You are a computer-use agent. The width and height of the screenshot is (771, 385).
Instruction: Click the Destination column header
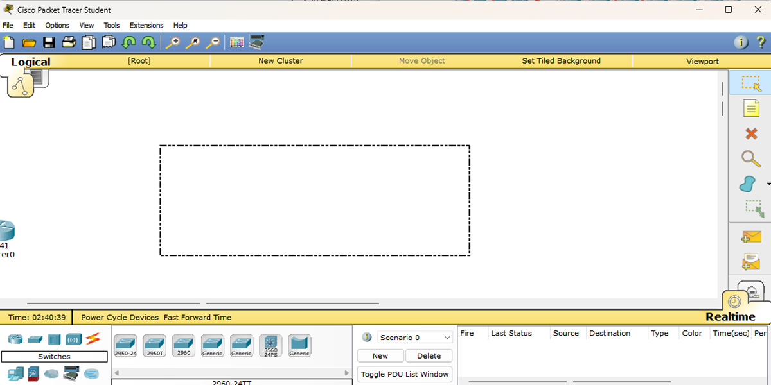[610, 333]
